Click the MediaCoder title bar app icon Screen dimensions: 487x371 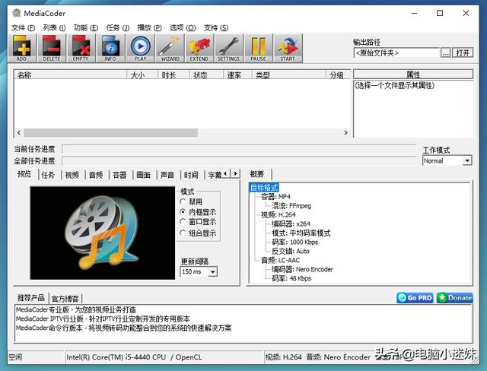point(17,13)
